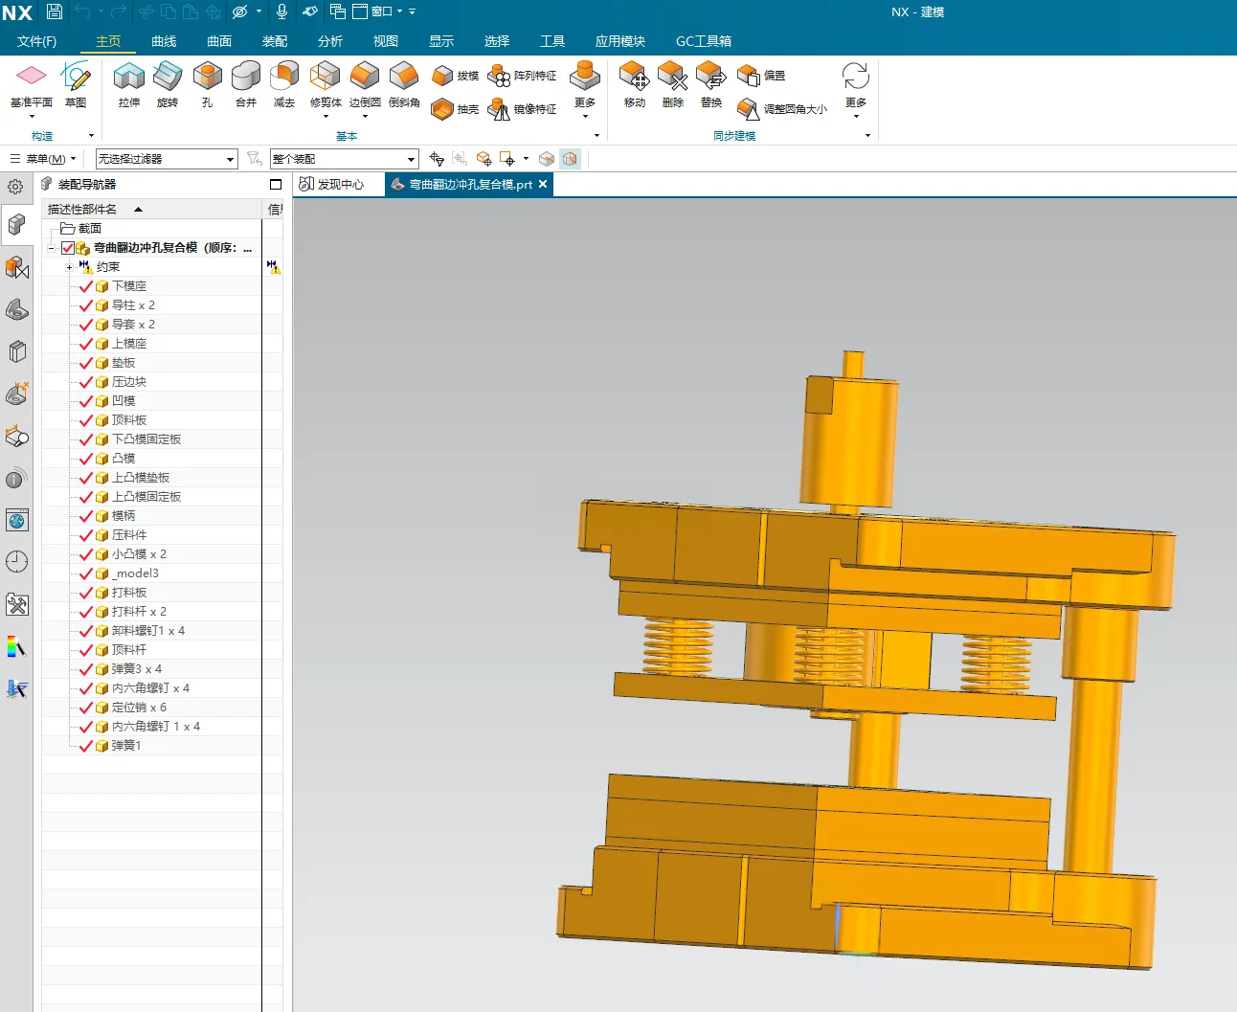
Task: Select the Unite (合并) boolean tool
Action: click(246, 84)
